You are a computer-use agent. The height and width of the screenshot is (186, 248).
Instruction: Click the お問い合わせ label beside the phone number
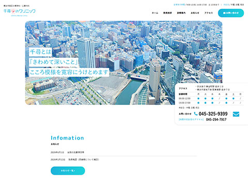185,114
